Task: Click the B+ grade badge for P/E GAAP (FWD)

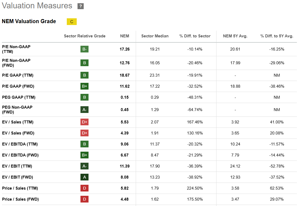Action: [84, 86]
